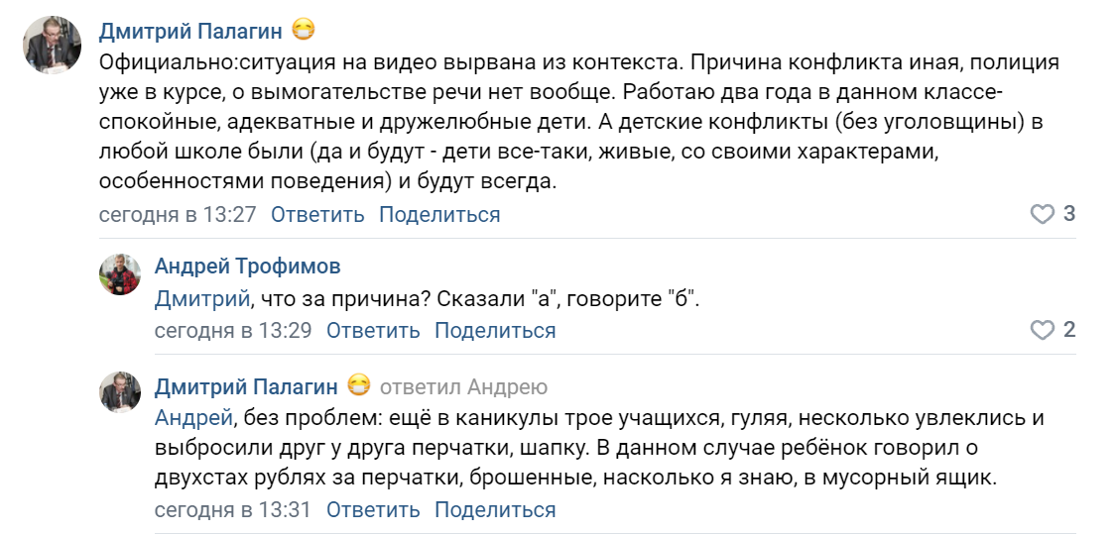
Task: Reply to Андрей Трофимов's 13:29 comment
Action: coord(373,330)
